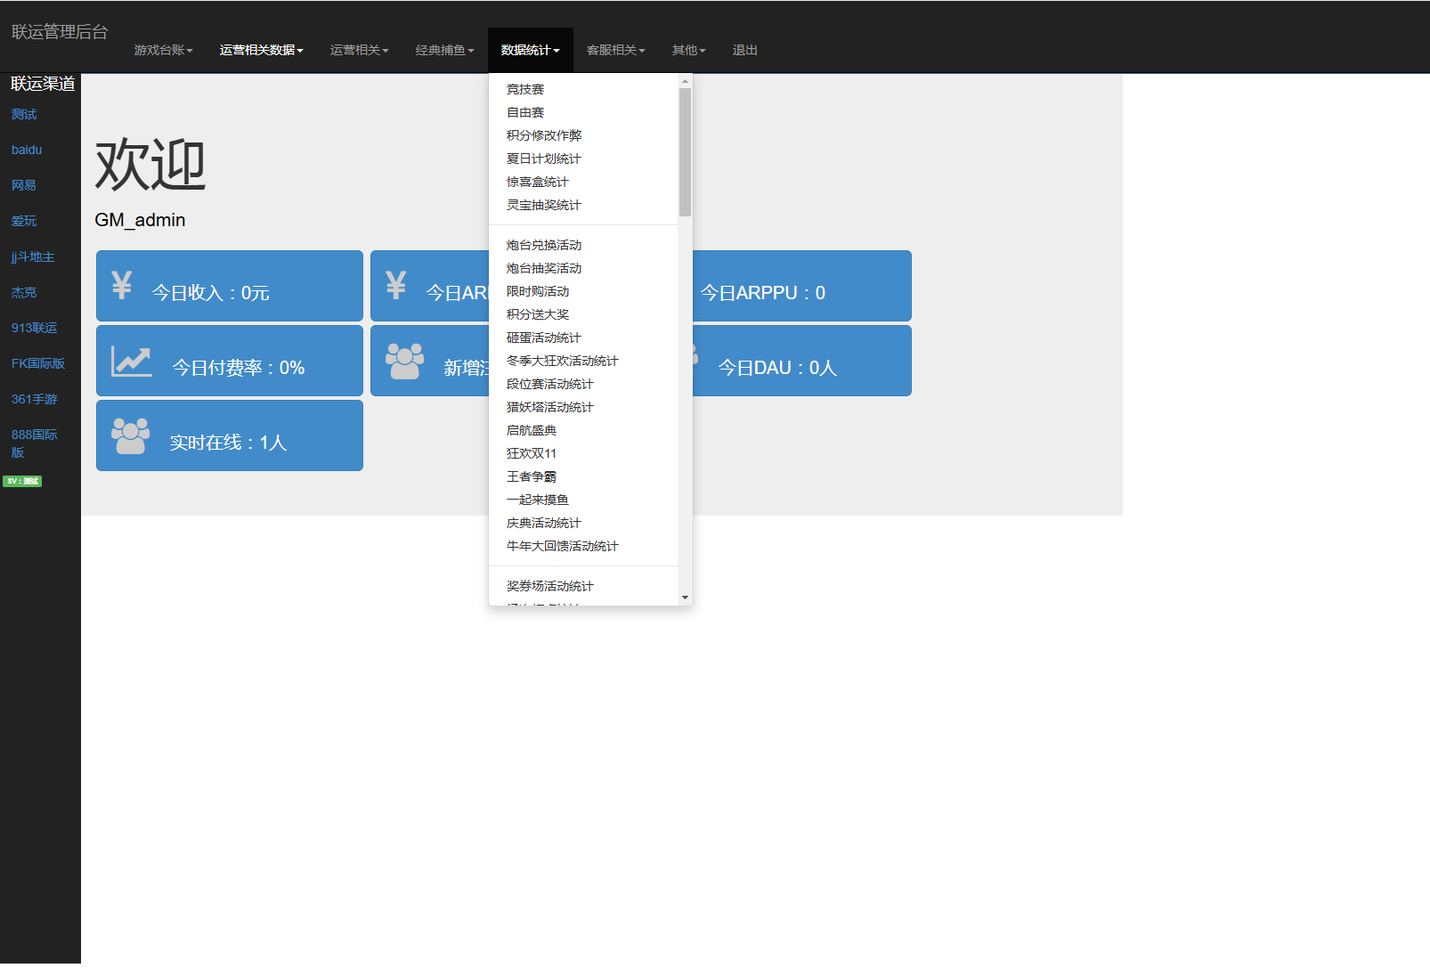Screen dimensions: 1430x968
Task: Click 退出 to log out
Action: 744,50
